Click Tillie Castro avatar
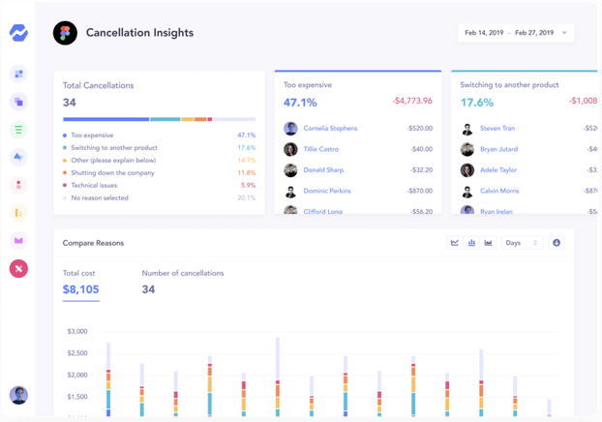The width and height of the screenshot is (602, 422). 290,149
